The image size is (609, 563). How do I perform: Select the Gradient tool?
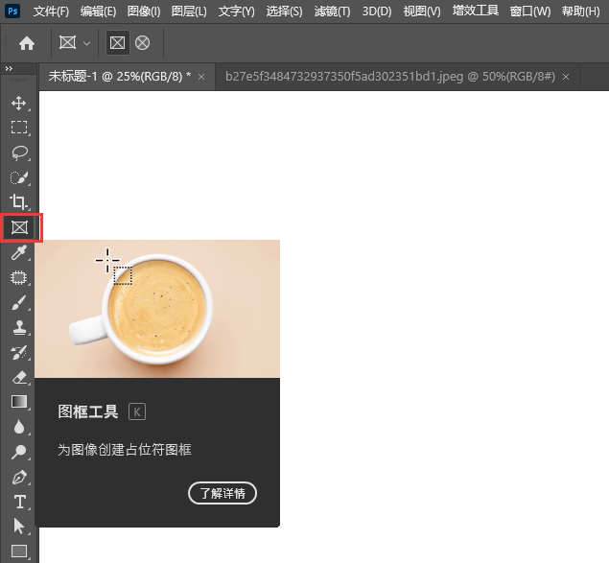(x=18, y=402)
